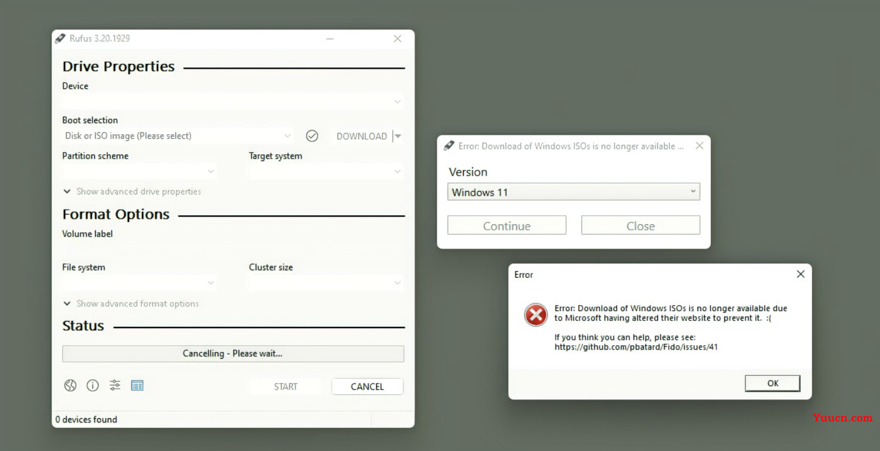Expand Show advanced drive properties

pyautogui.click(x=132, y=191)
